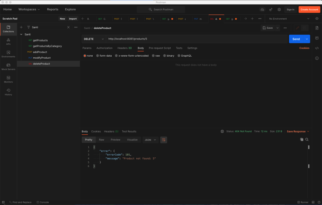Click the request URL input field
This screenshot has height=205, width=322.
[x=197, y=39]
